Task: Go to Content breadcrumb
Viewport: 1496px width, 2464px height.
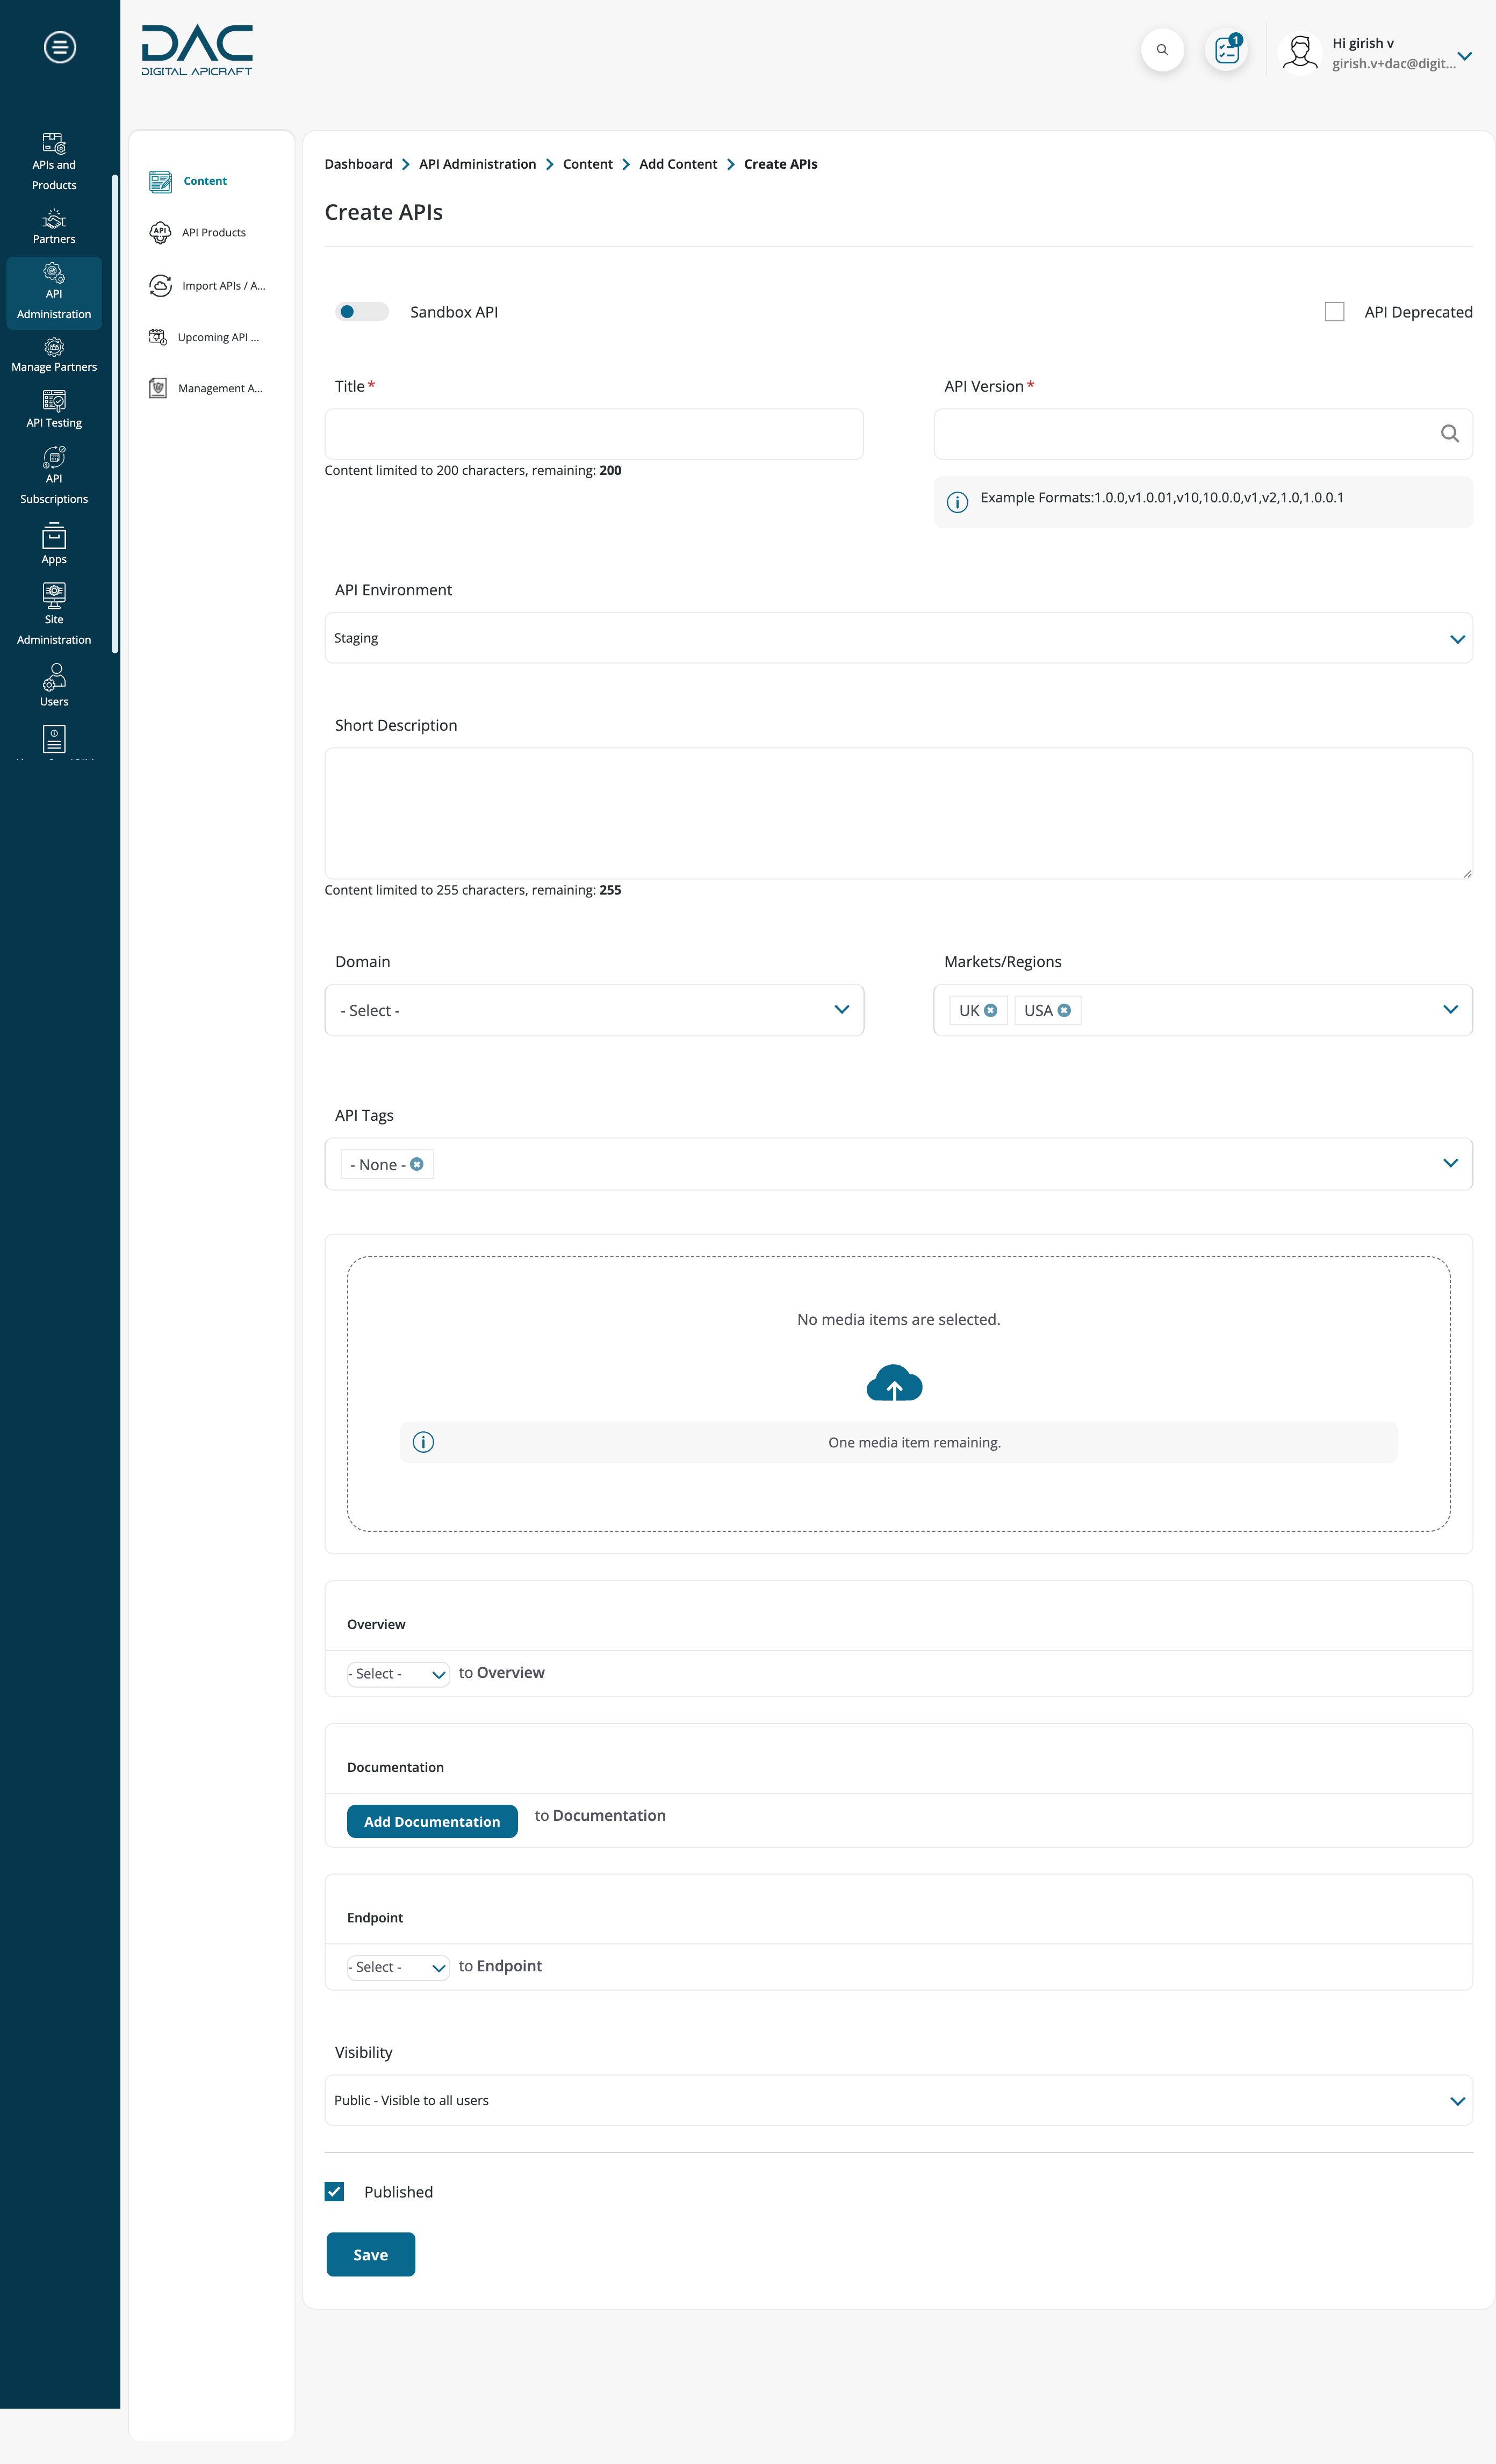Action: pos(587,164)
